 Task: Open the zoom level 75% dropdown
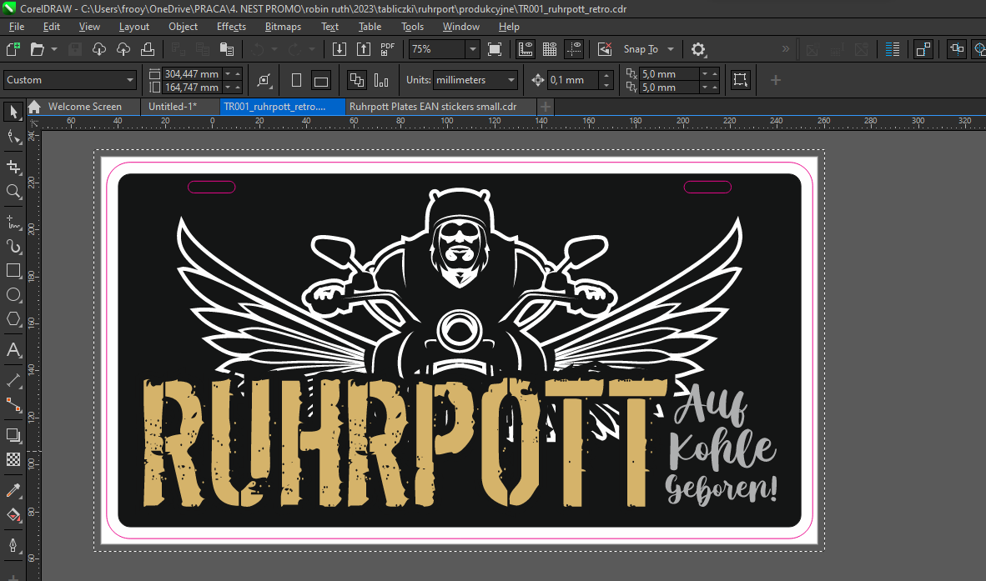point(472,49)
